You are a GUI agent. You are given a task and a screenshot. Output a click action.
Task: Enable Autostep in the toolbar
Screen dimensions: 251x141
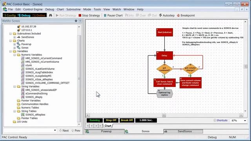click(167, 16)
